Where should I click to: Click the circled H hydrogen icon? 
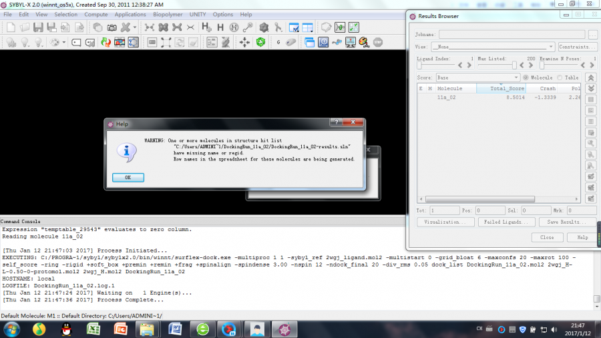[x=234, y=27]
